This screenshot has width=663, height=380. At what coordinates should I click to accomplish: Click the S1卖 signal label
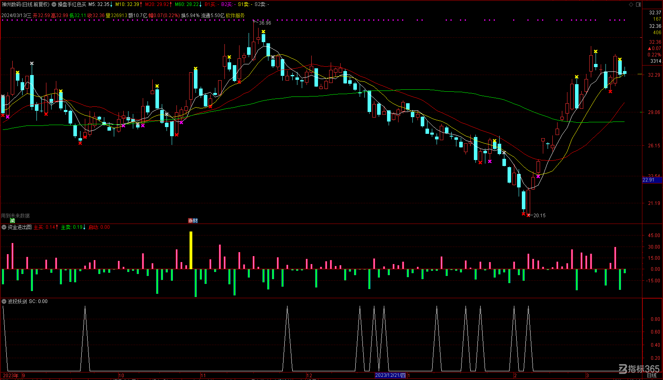[x=245, y=4]
